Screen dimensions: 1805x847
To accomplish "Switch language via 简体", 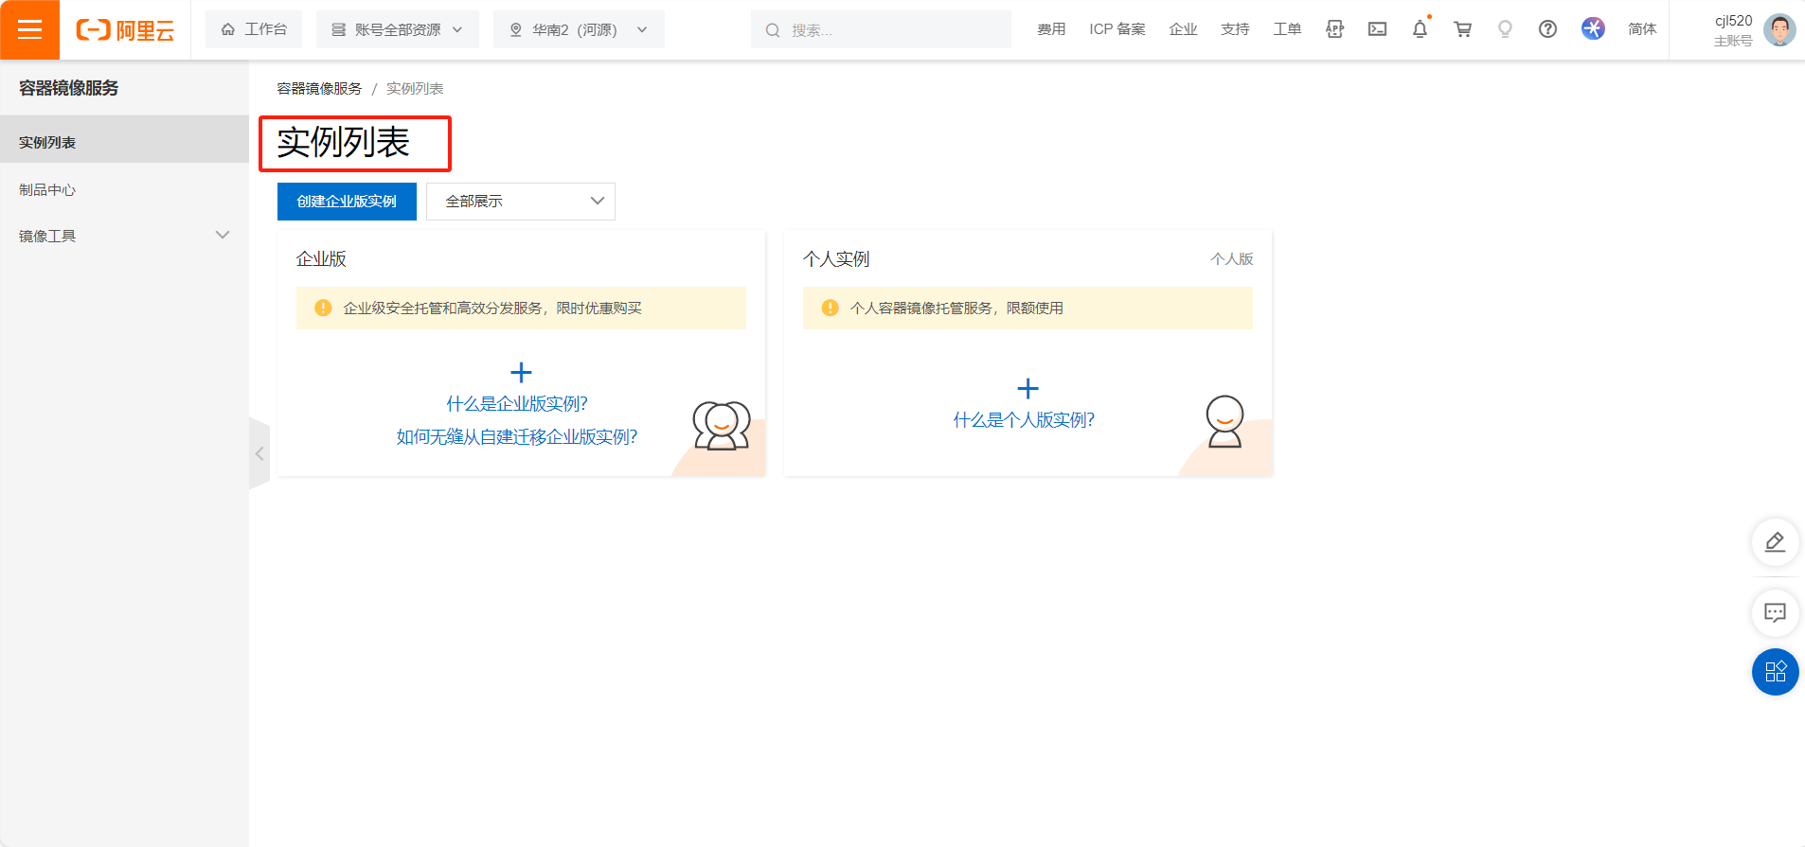I will 1642,29.
